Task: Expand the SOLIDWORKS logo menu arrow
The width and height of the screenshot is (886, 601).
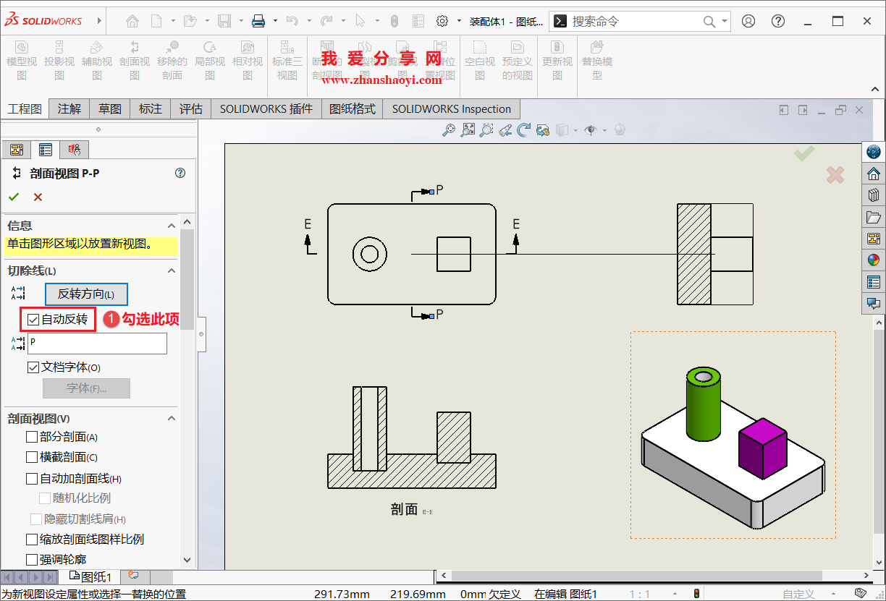Action: (100, 21)
